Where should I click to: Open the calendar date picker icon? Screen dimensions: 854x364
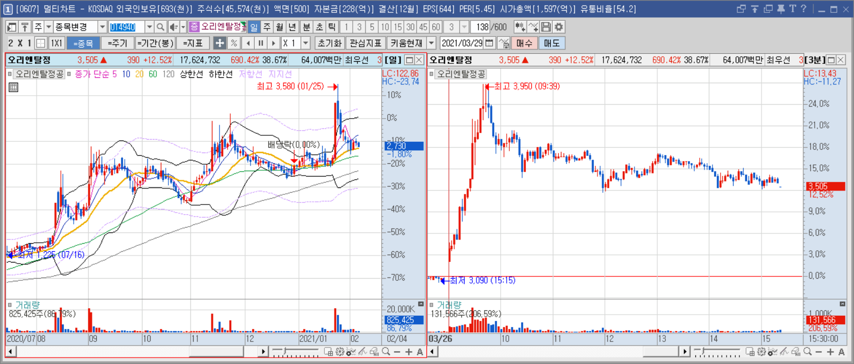[489, 43]
